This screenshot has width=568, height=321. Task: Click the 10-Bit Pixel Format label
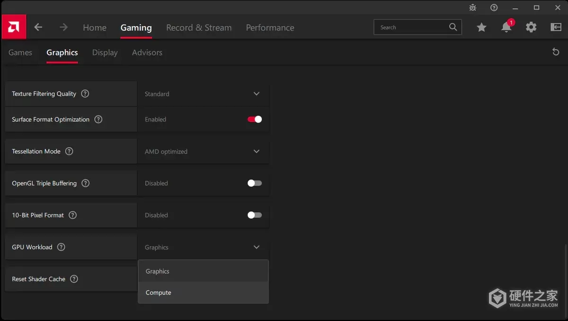tap(38, 215)
